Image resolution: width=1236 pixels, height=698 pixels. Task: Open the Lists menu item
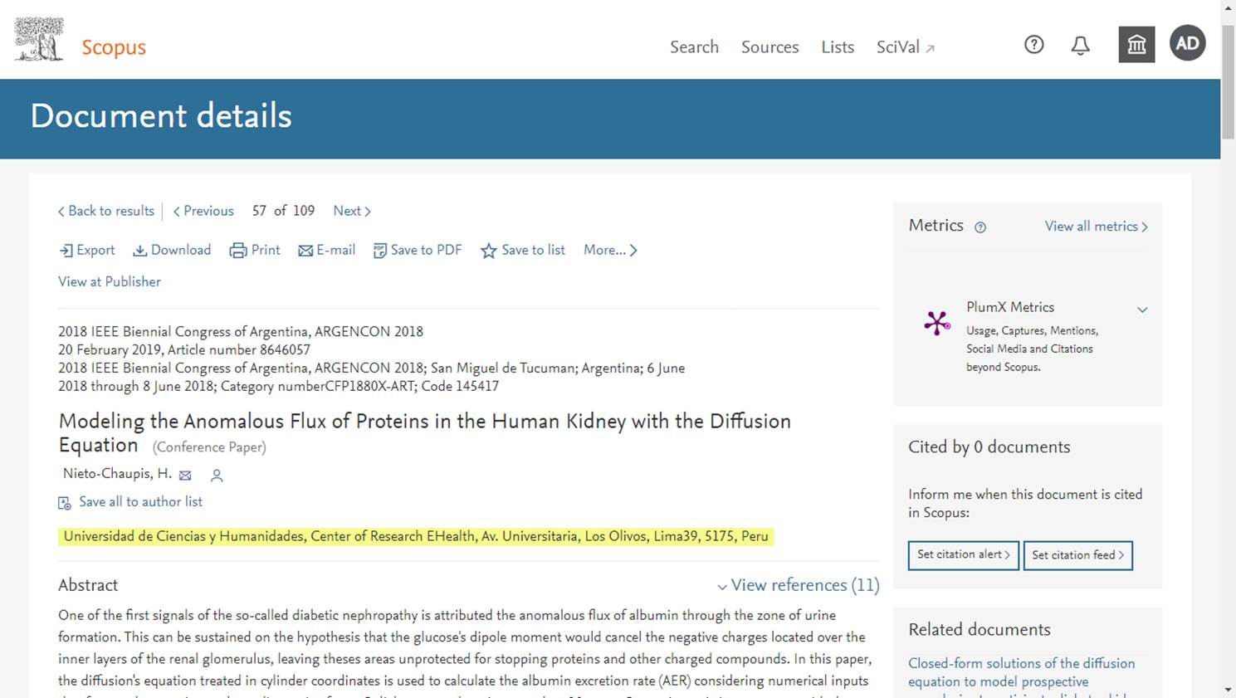(x=838, y=47)
